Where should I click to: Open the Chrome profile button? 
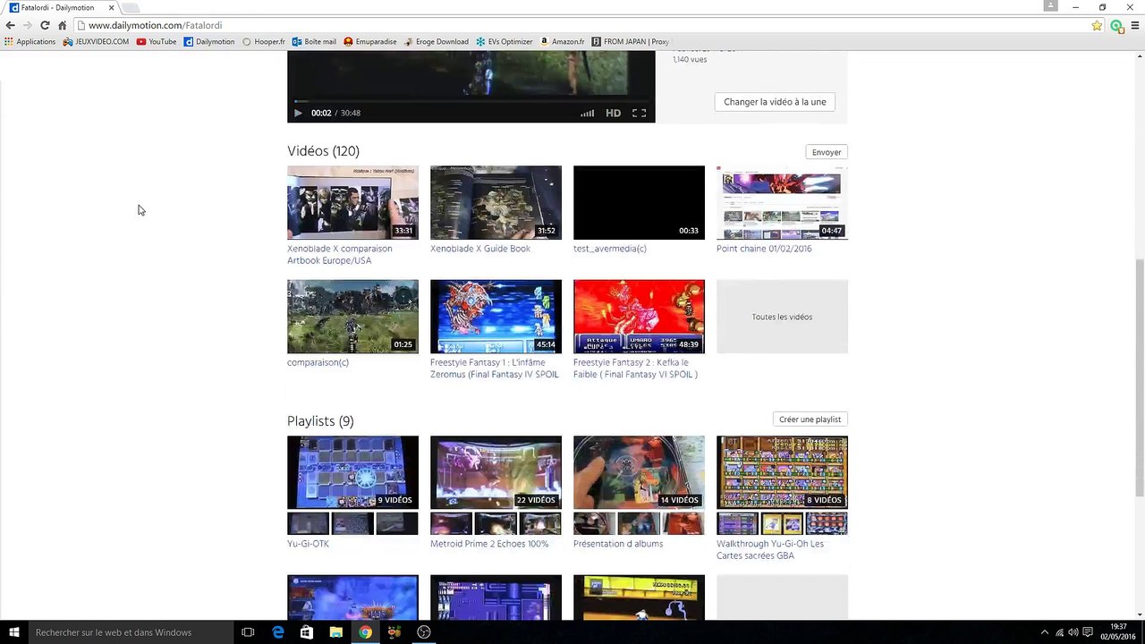coord(1051,6)
